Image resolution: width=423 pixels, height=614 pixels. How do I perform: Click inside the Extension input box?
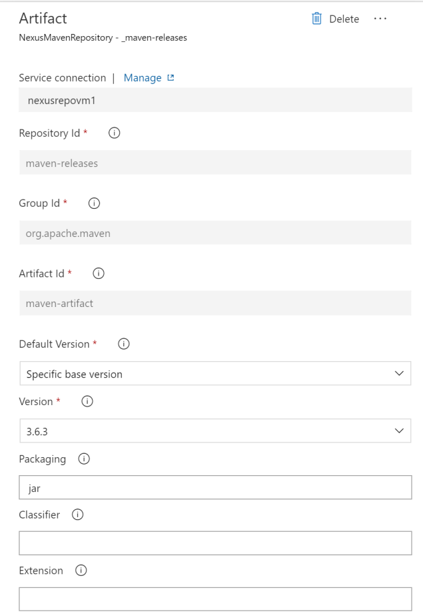(x=213, y=598)
